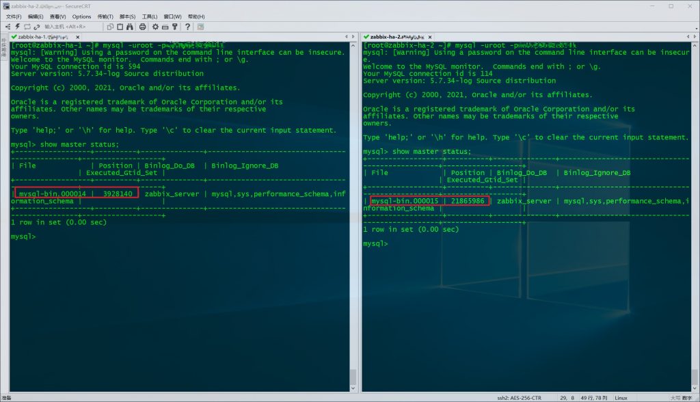Open Find using the binoculars icon
The height and width of the screenshot is (402, 700).
129,27
